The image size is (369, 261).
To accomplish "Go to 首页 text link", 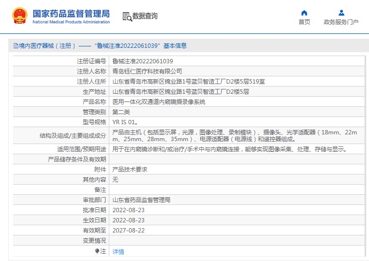I will click(x=304, y=22).
